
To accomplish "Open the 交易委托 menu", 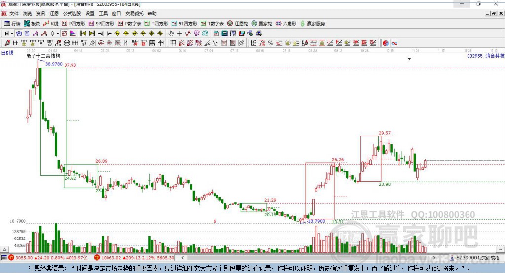I will coord(134,13).
